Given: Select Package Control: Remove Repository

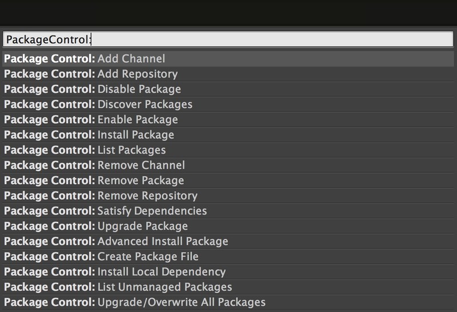Looking at the screenshot, I should pyautogui.click(x=228, y=196).
